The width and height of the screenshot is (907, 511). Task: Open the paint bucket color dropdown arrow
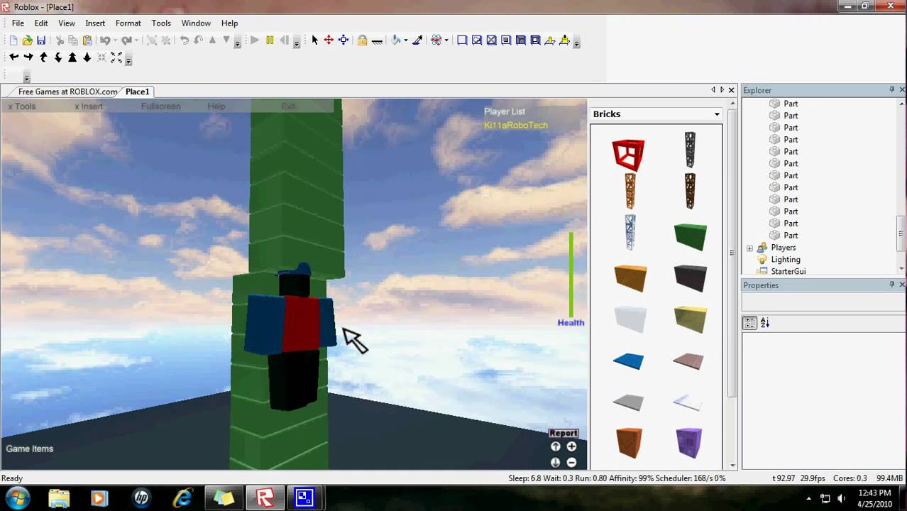point(405,40)
